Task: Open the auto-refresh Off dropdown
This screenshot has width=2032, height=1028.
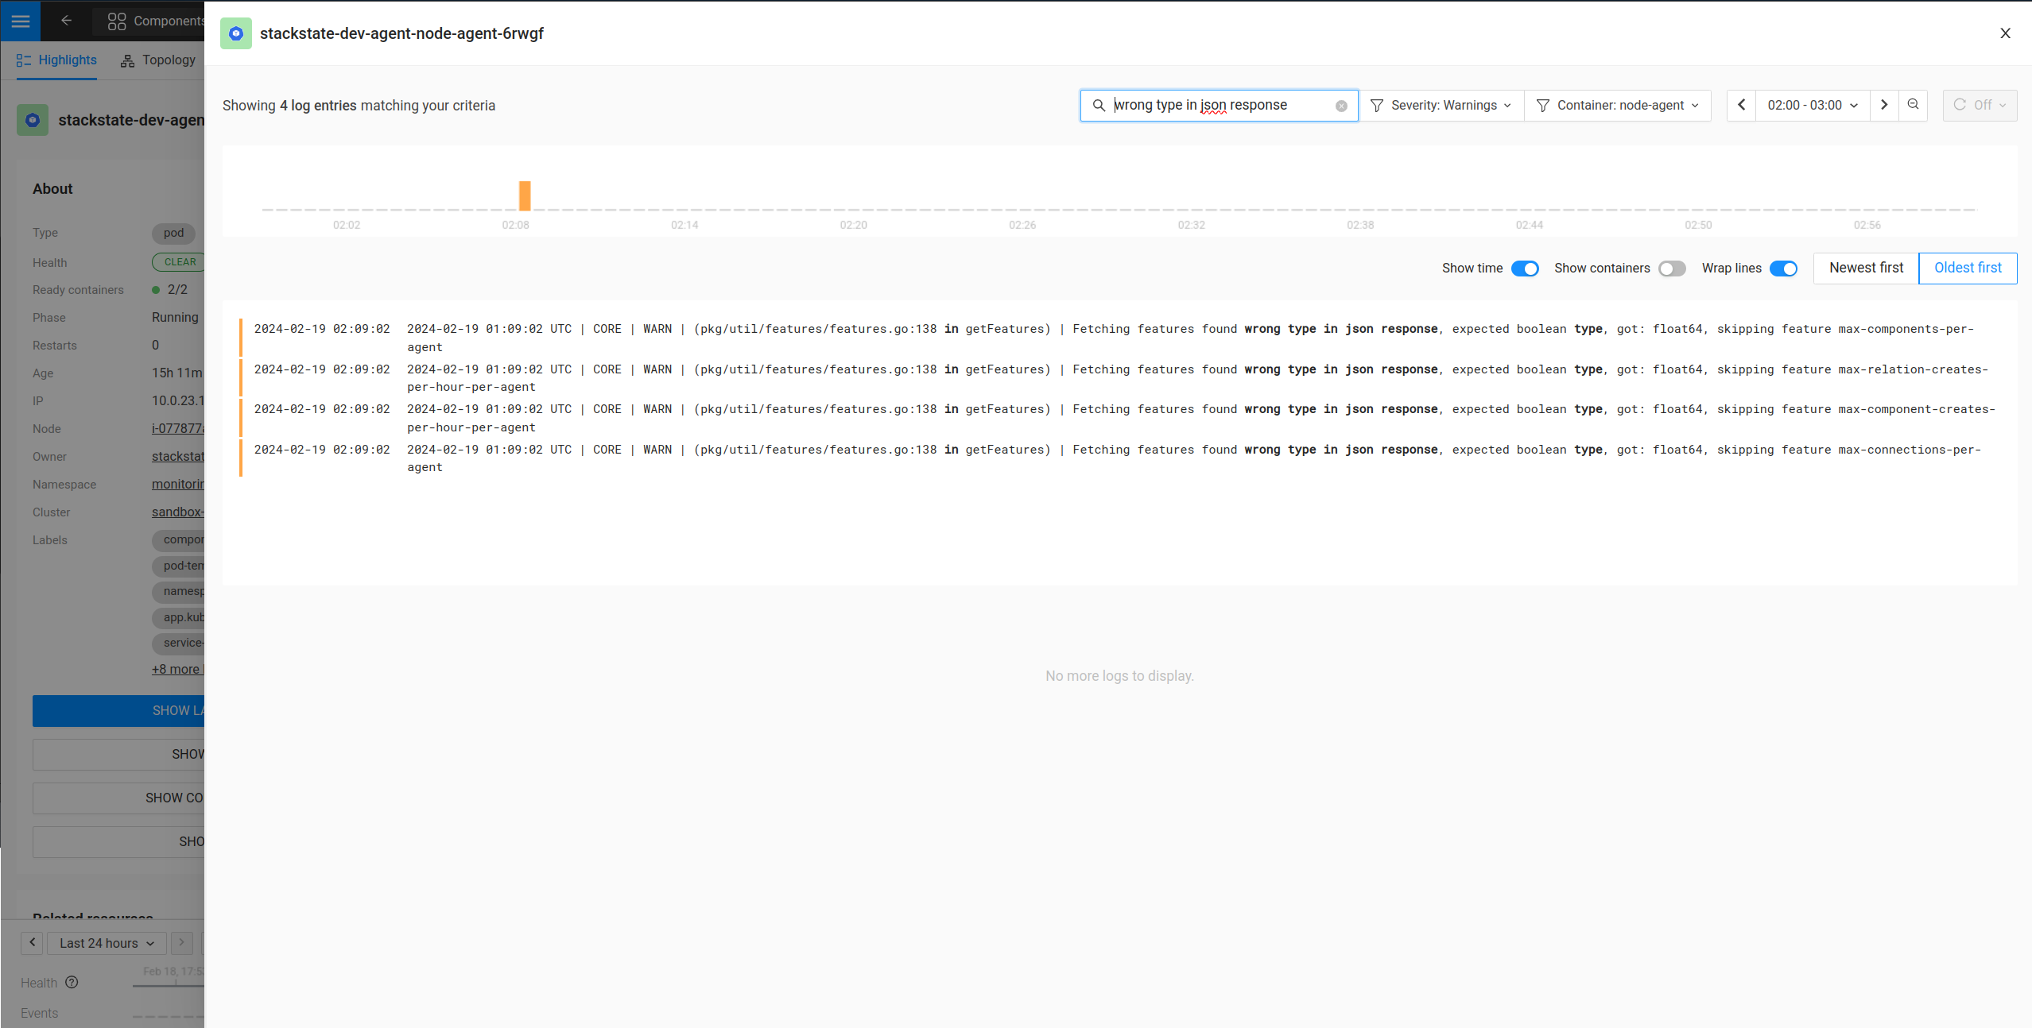Action: coord(1980,105)
